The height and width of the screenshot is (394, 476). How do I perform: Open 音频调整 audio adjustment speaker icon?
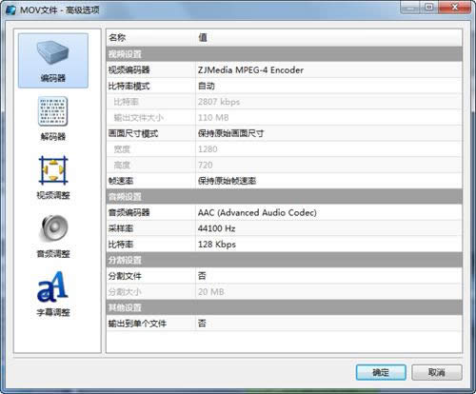(53, 236)
